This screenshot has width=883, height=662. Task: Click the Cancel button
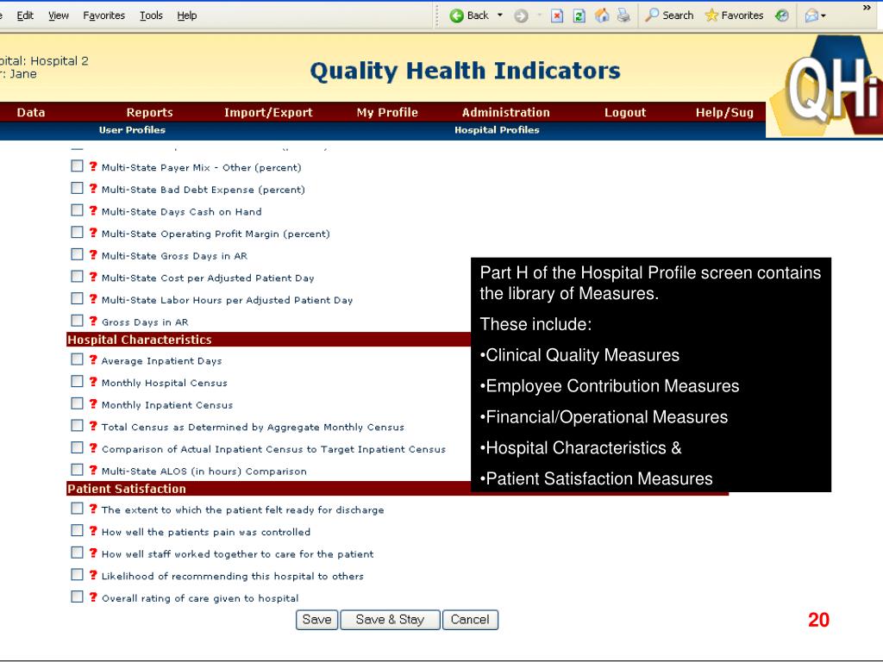(x=470, y=620)
